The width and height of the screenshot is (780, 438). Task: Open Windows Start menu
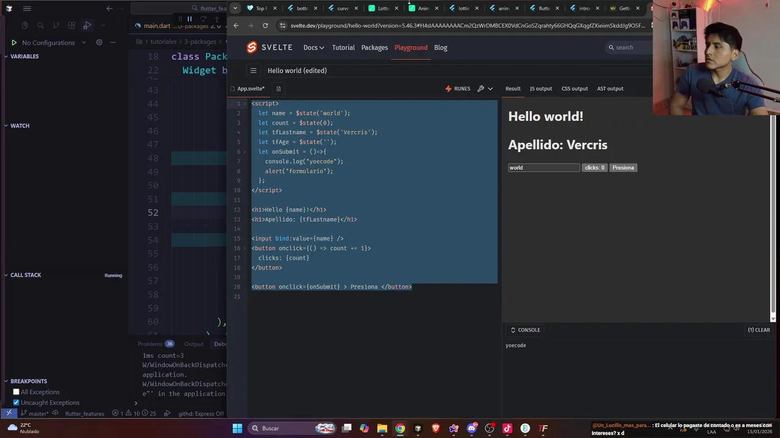pos(237,428)
